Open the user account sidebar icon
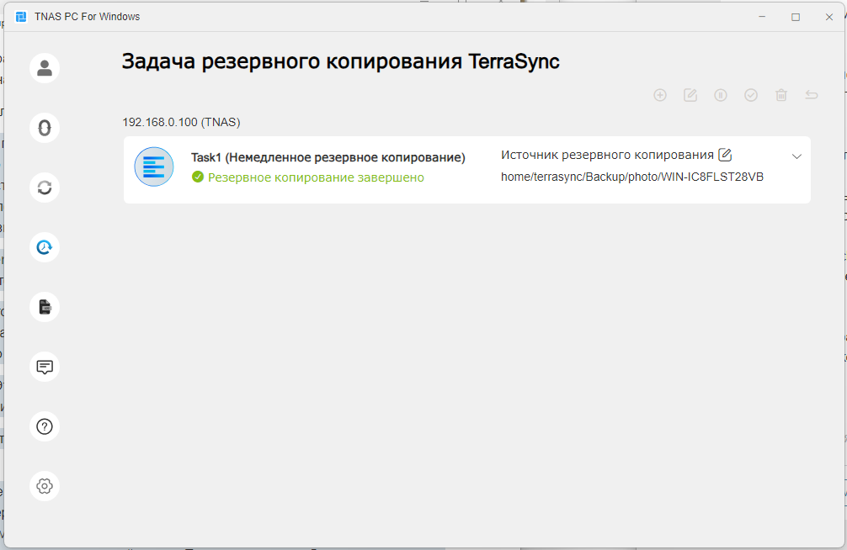The image size is (847, 550). 45,68
